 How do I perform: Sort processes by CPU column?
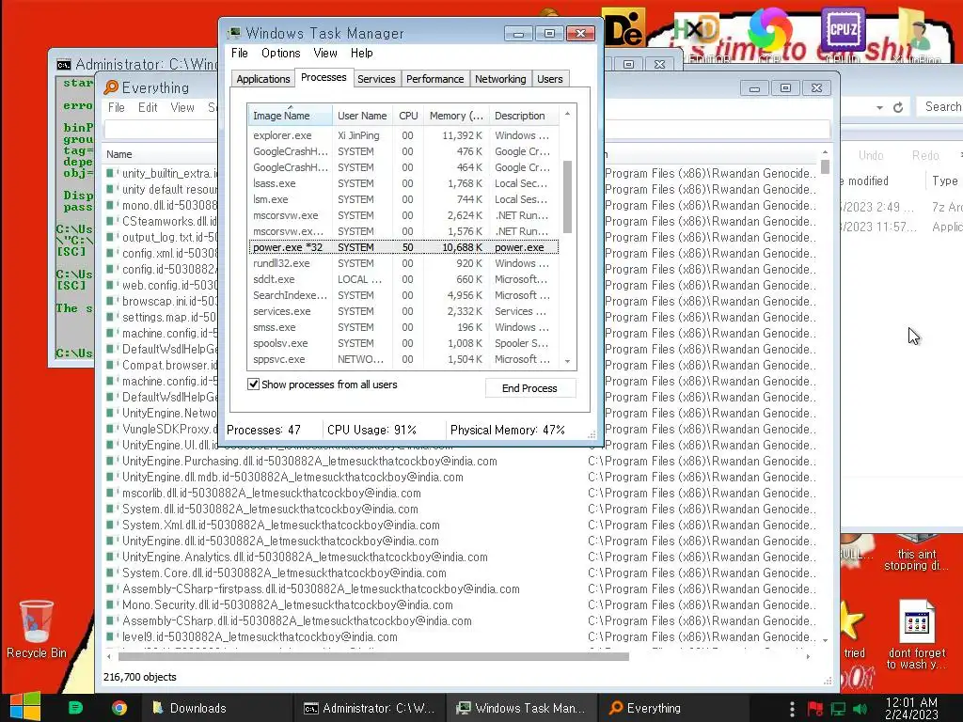coord(408,116)
